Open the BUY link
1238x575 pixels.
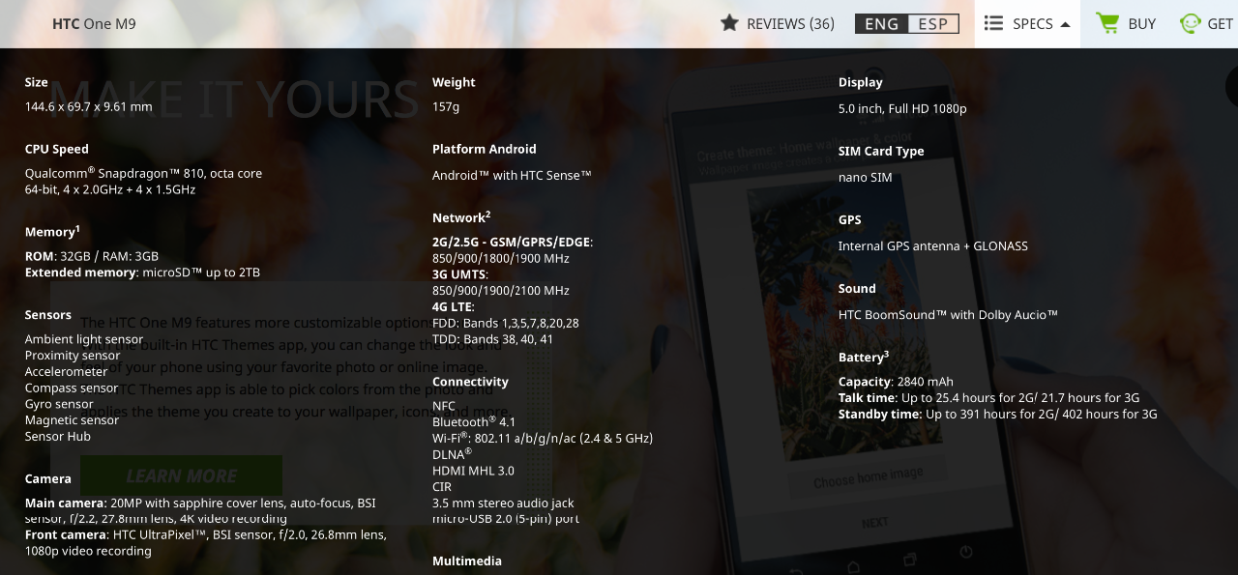[1141, 23]
